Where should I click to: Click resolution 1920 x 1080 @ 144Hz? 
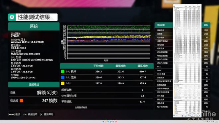[x=23, y=77]
